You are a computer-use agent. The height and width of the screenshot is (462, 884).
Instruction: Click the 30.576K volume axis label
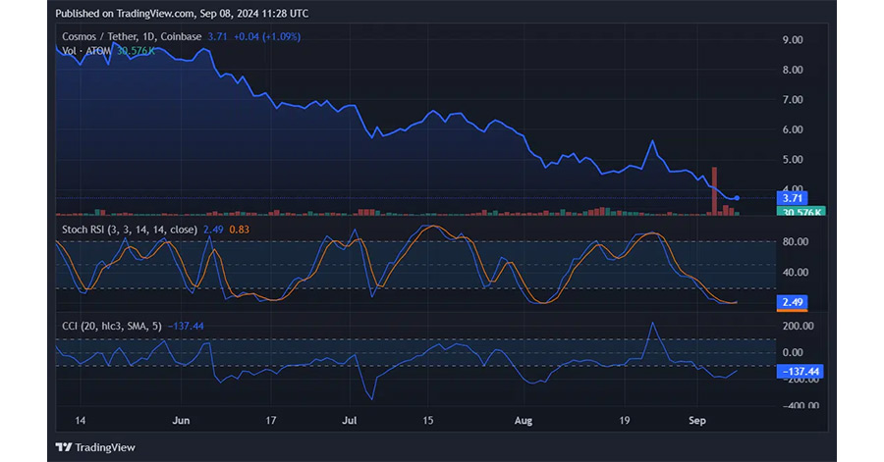click(801, 212)
